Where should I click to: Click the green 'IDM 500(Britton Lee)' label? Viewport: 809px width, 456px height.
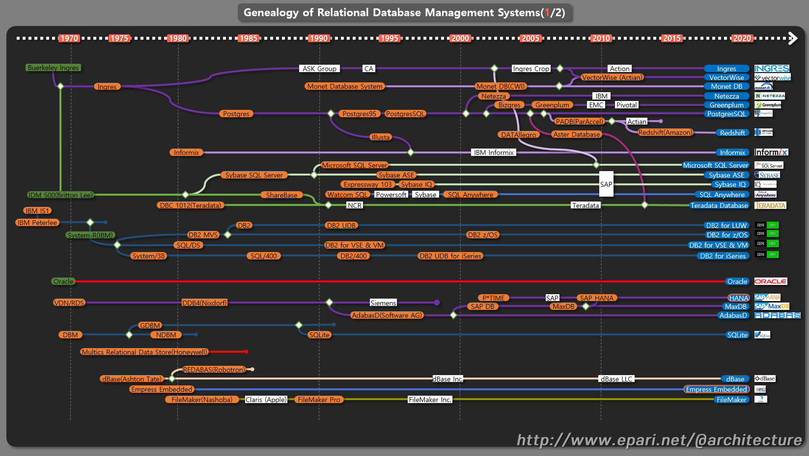click(60, 195)
